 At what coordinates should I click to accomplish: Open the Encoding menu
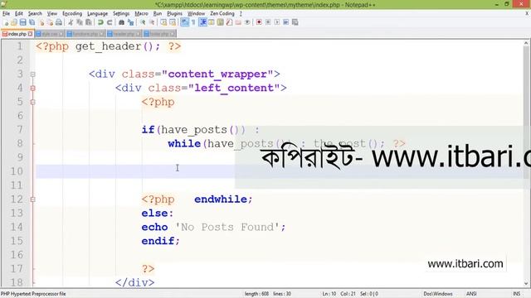tap(72, 13)
